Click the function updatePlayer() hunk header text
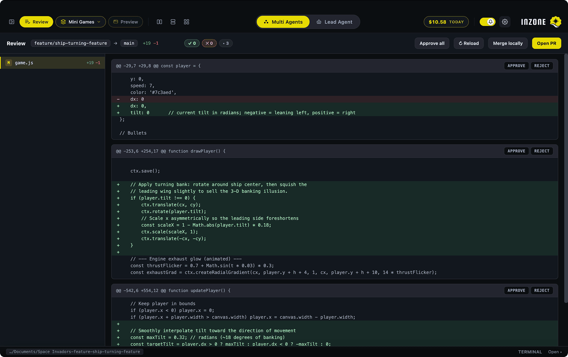The width and height of the screenshot is (568, 357). click(x=173, y=290)
